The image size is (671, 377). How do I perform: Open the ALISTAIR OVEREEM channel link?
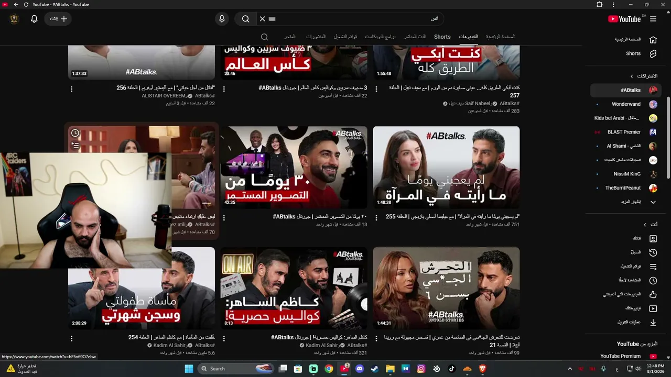(164, 96)
